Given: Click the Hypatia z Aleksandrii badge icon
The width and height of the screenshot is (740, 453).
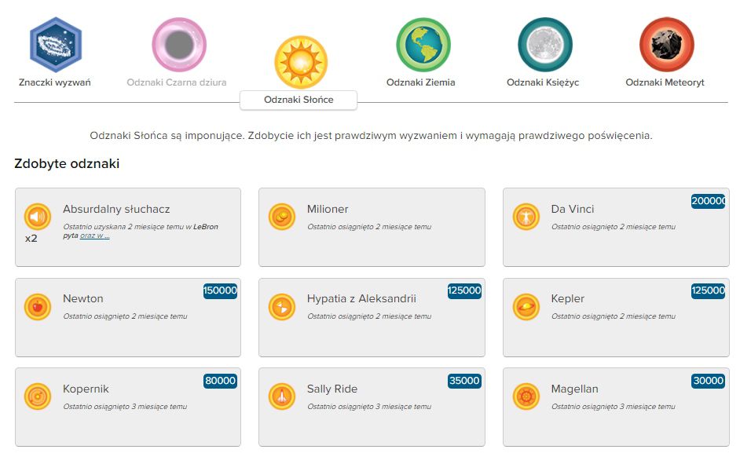Looking at the screenshot, I should tap(281, 306).
